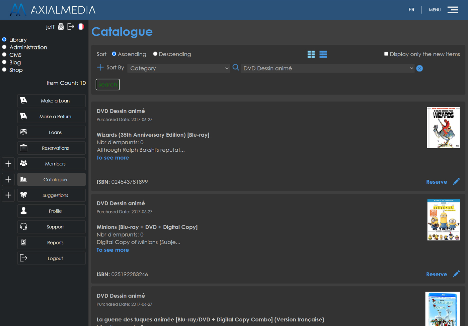
Task: Switch to list view layout icon
Action: click(x=323, y=54)
